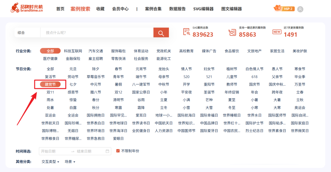Click the SVG case total icon
The width and height of the screenshot is (331, 172).
tap(186, 32)
